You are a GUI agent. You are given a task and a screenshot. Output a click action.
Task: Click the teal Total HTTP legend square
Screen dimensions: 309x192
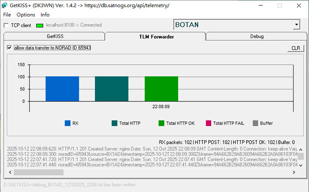click(114, 123)
